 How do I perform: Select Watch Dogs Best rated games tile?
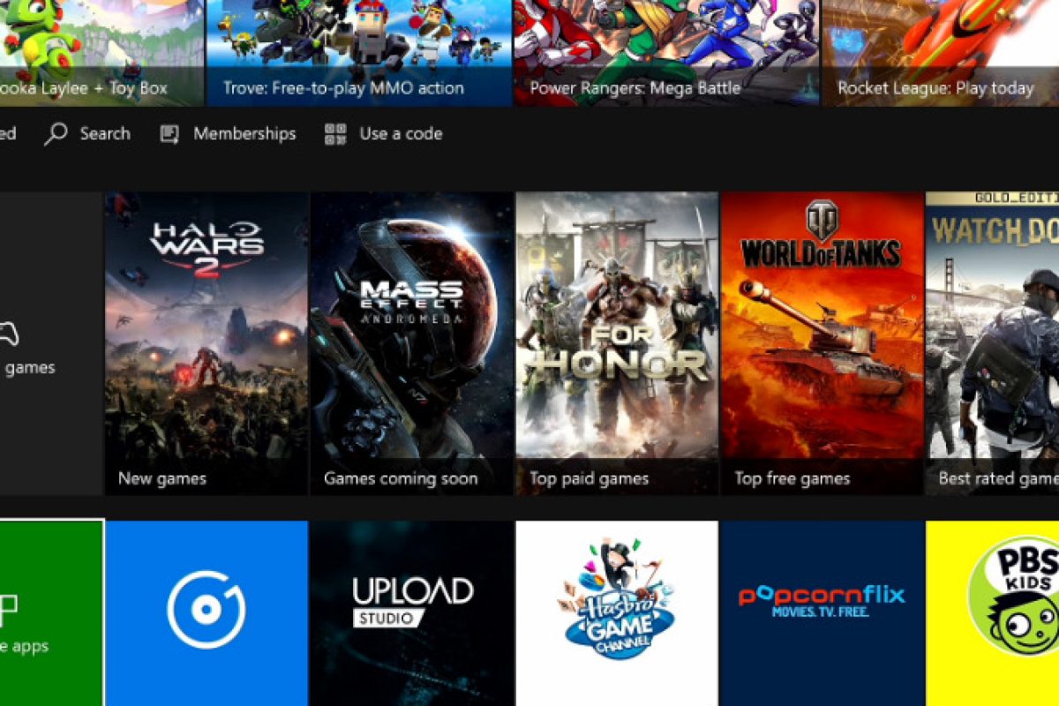tap(994, 342)
